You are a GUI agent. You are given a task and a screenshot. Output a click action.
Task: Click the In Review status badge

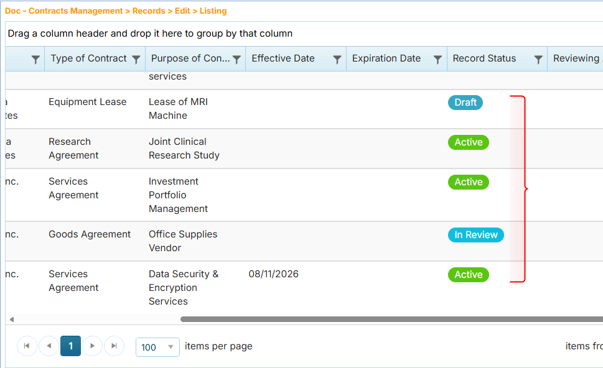click(x=475, y=235)
